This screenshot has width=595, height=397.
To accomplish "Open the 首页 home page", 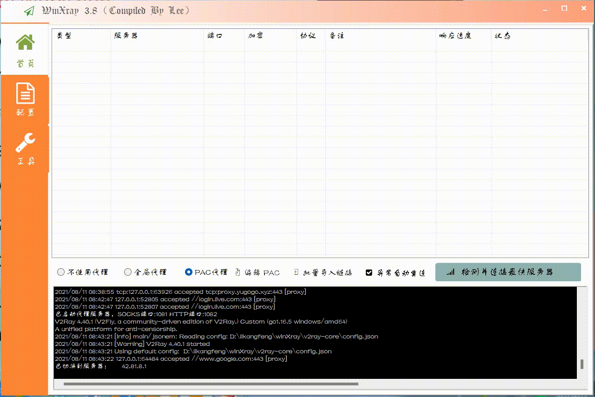I will [25, 50].
